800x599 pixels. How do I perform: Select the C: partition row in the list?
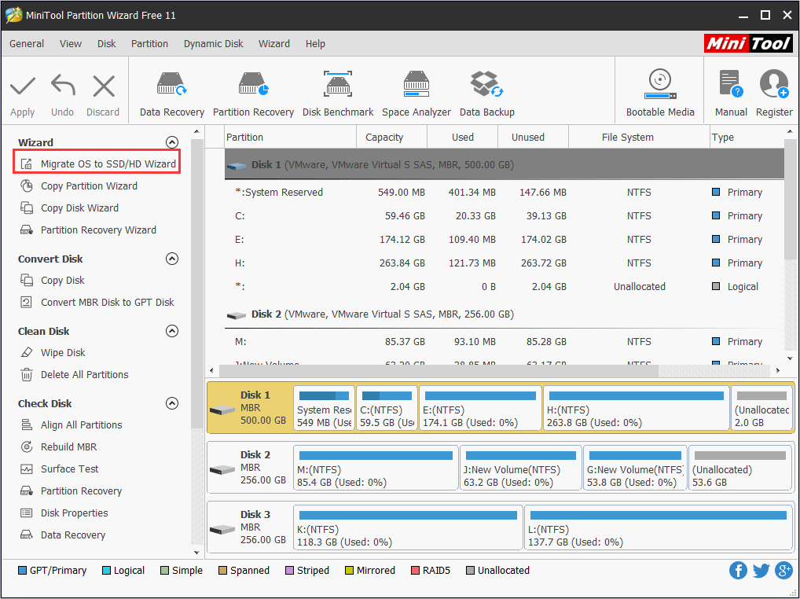click(504, 216)
